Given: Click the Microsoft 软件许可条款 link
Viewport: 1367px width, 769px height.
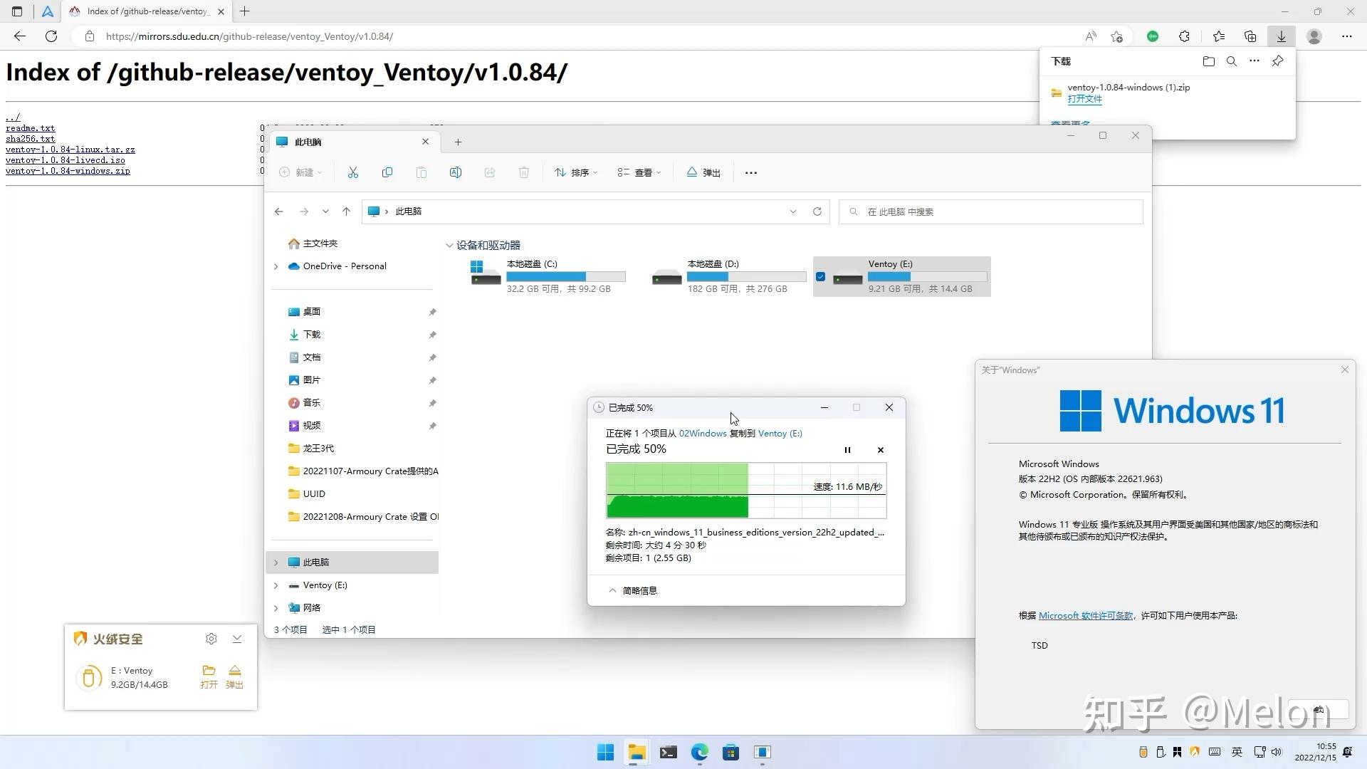Looking at the screenshot, I should coord(1085,615).
